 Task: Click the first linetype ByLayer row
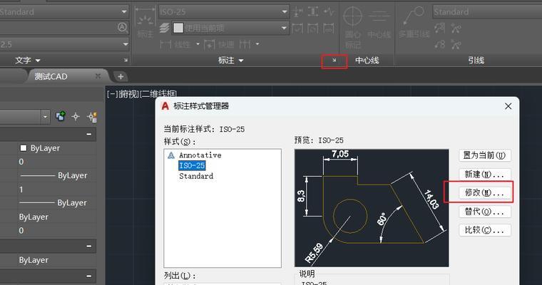tap(54, 175)
